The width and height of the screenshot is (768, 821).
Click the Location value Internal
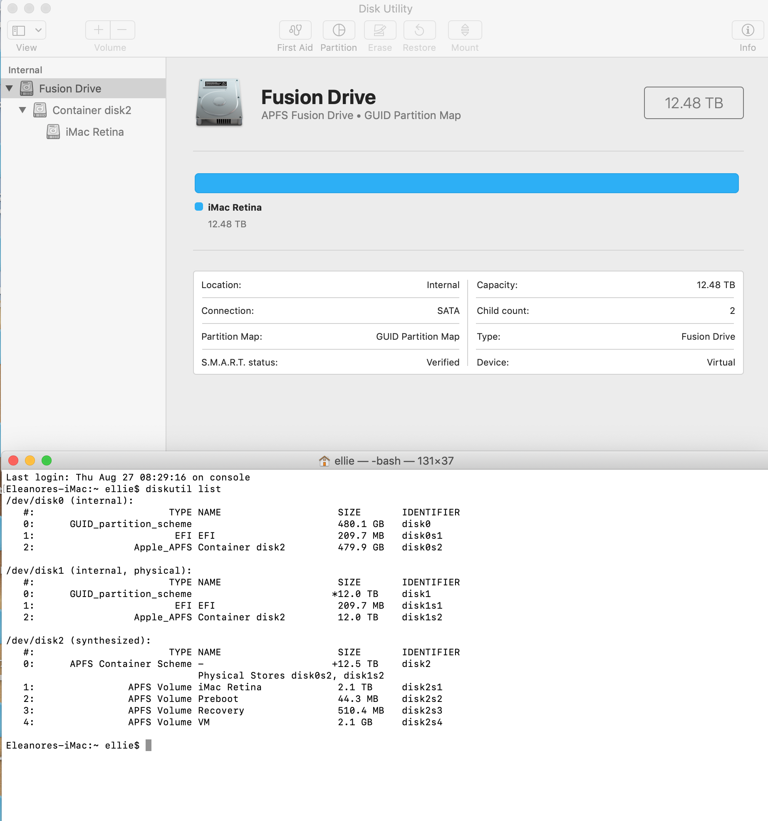443,285
